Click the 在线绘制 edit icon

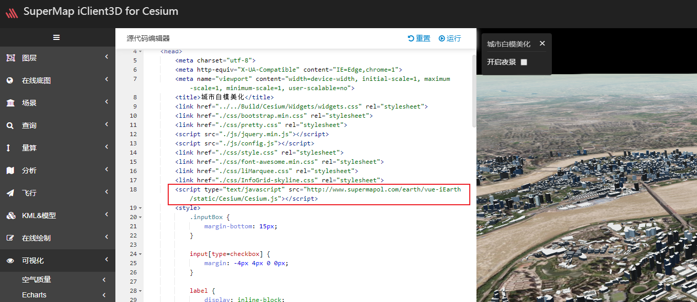tap(10, 238)
